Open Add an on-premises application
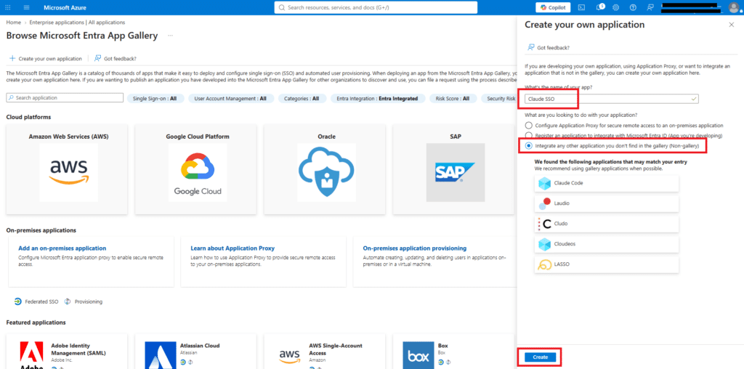Screen dimensions: 744x369 [62, 248]
